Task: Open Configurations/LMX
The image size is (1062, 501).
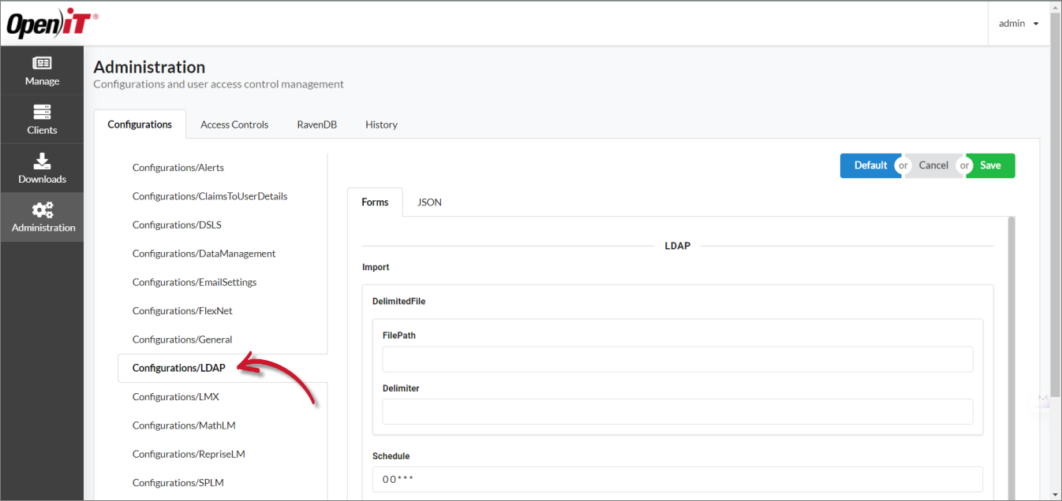Action: (176, 396)
